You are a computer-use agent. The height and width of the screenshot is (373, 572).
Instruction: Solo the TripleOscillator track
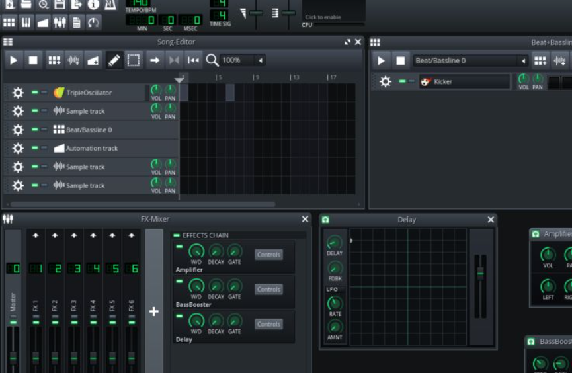[44, 93]
